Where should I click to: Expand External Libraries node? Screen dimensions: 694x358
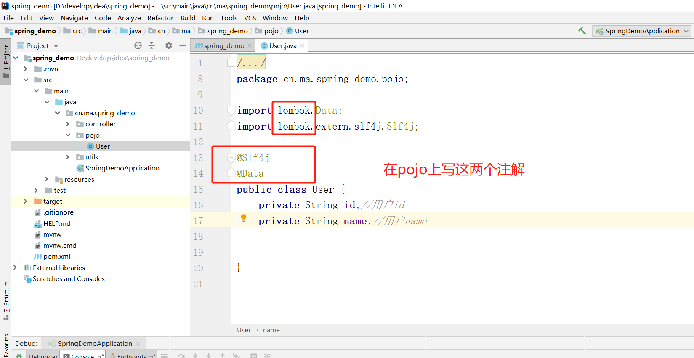pyautogui.click(x=15, y=268)
